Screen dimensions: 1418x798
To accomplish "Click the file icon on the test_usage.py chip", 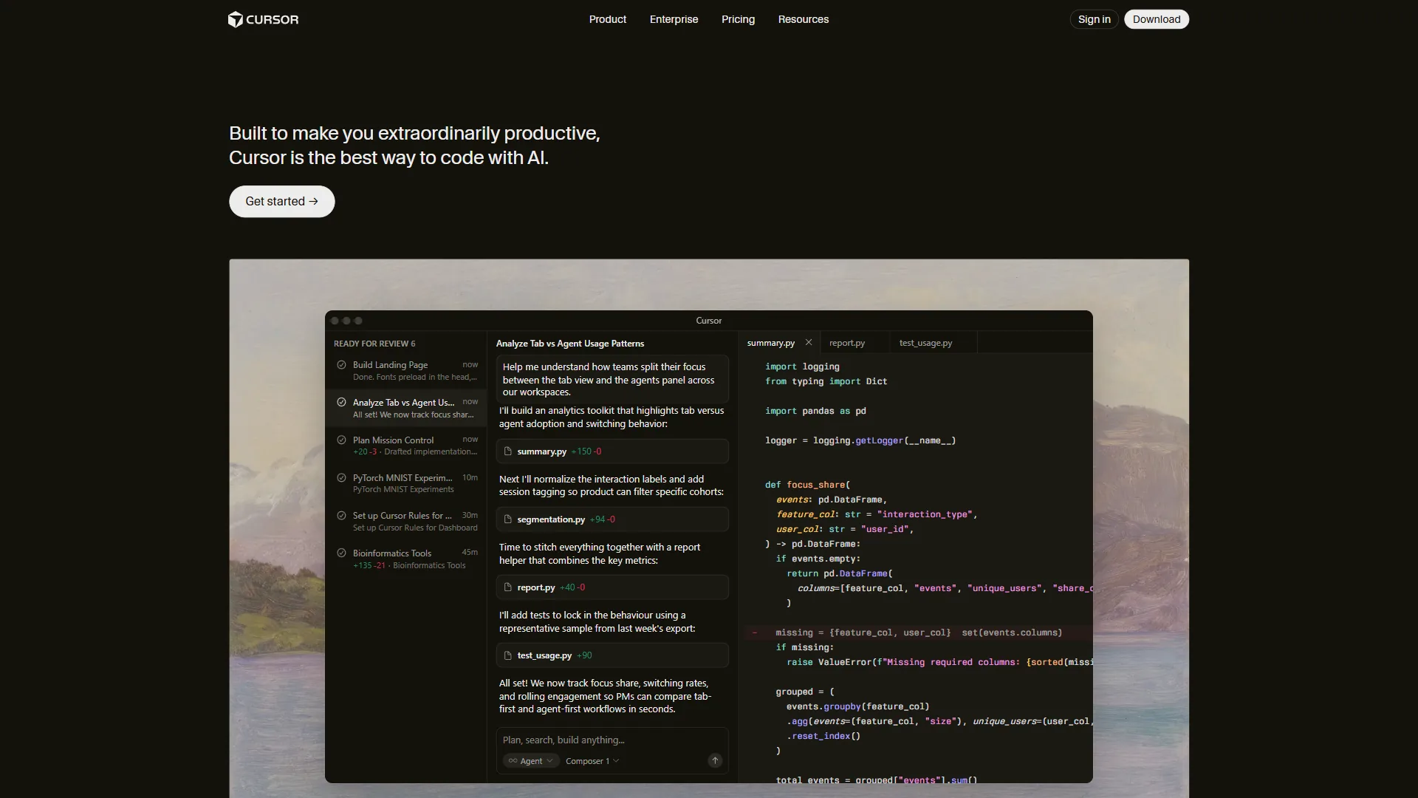I will (508, 655).
